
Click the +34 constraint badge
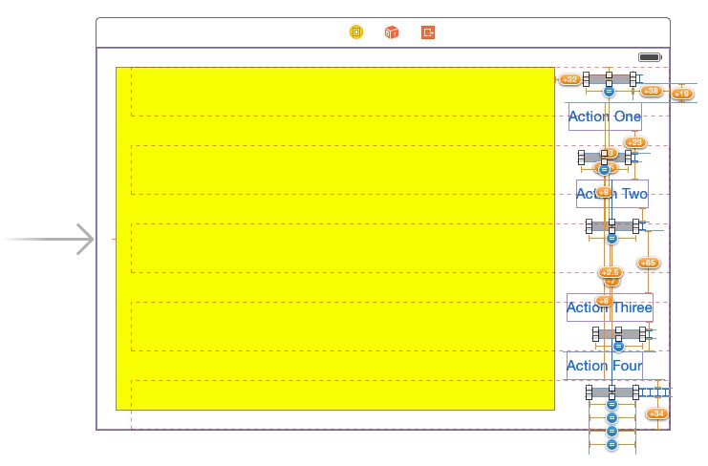tap(656, 413)
